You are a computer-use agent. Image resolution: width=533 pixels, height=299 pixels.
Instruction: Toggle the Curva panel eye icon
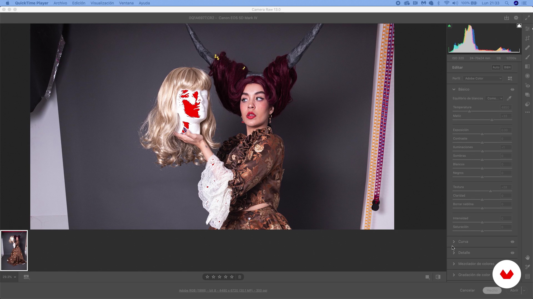512,242
